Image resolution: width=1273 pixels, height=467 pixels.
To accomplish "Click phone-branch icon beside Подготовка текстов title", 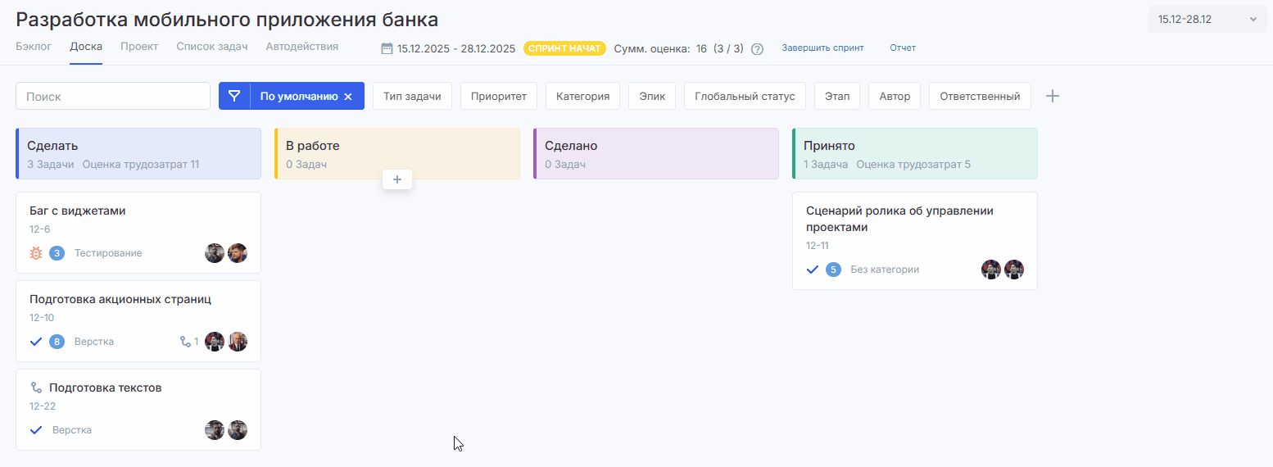I will pyautogui.click(x=36, y=388).
